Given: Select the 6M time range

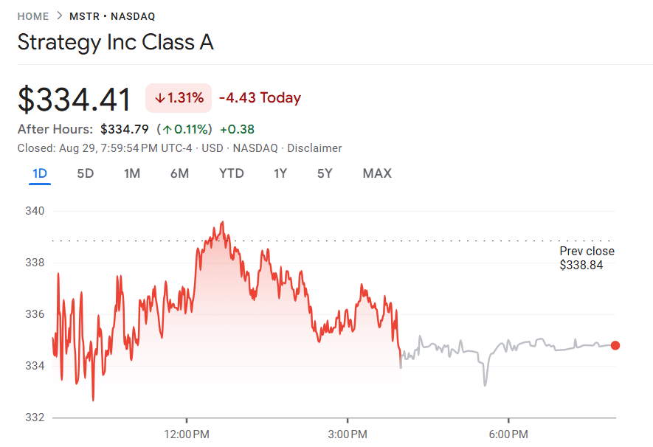Looking at the screenshot, I should click(x=179, y=173).
